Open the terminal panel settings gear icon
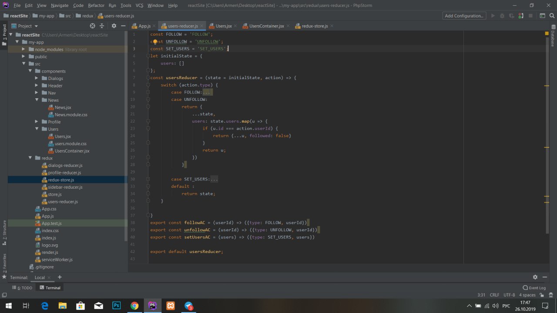 [x=535, y=277]
